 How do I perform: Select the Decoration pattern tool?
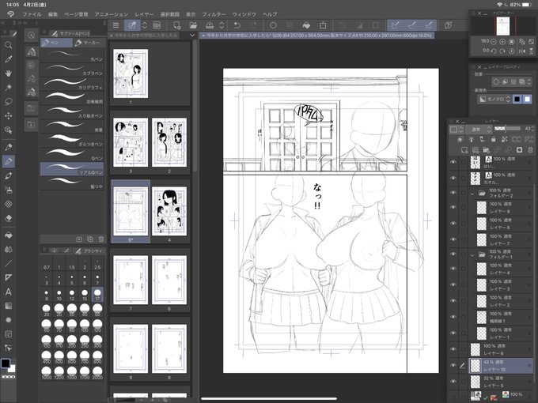[x=9, y=204]
